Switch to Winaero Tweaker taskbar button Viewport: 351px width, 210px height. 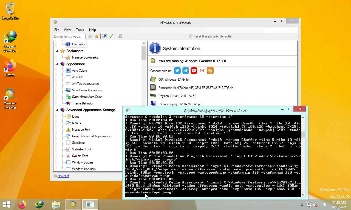click(x=73, y=205)
